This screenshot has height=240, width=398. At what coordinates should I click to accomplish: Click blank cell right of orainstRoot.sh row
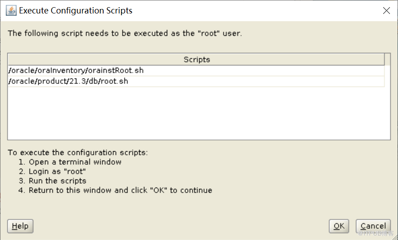click(269, 70)
